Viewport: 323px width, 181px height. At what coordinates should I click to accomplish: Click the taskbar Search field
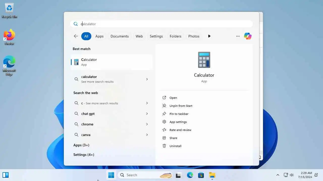pyautogui.click(x=145, y=175)
